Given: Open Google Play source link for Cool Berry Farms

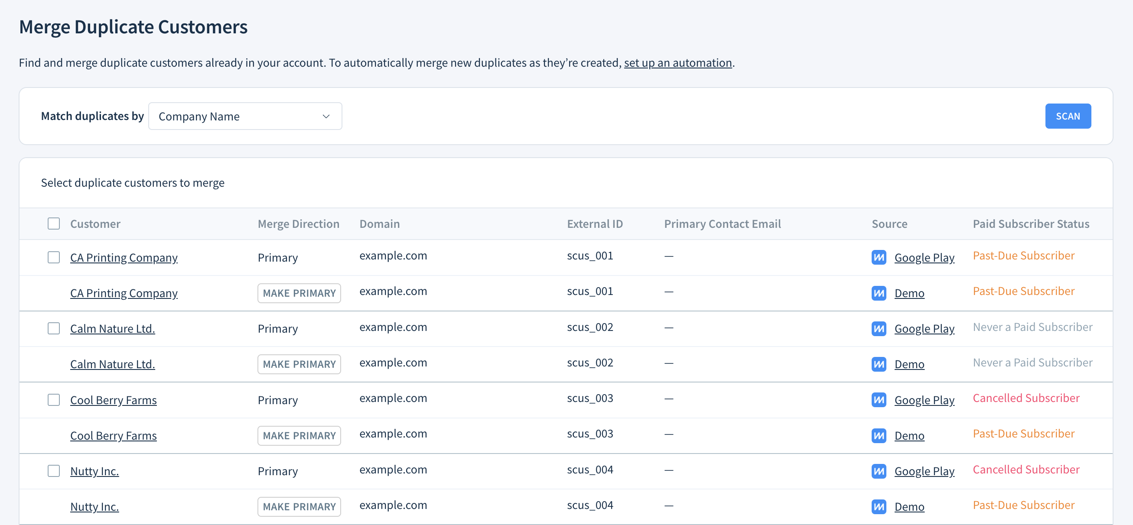Looking at the screenshot, I should click(924, 400).
